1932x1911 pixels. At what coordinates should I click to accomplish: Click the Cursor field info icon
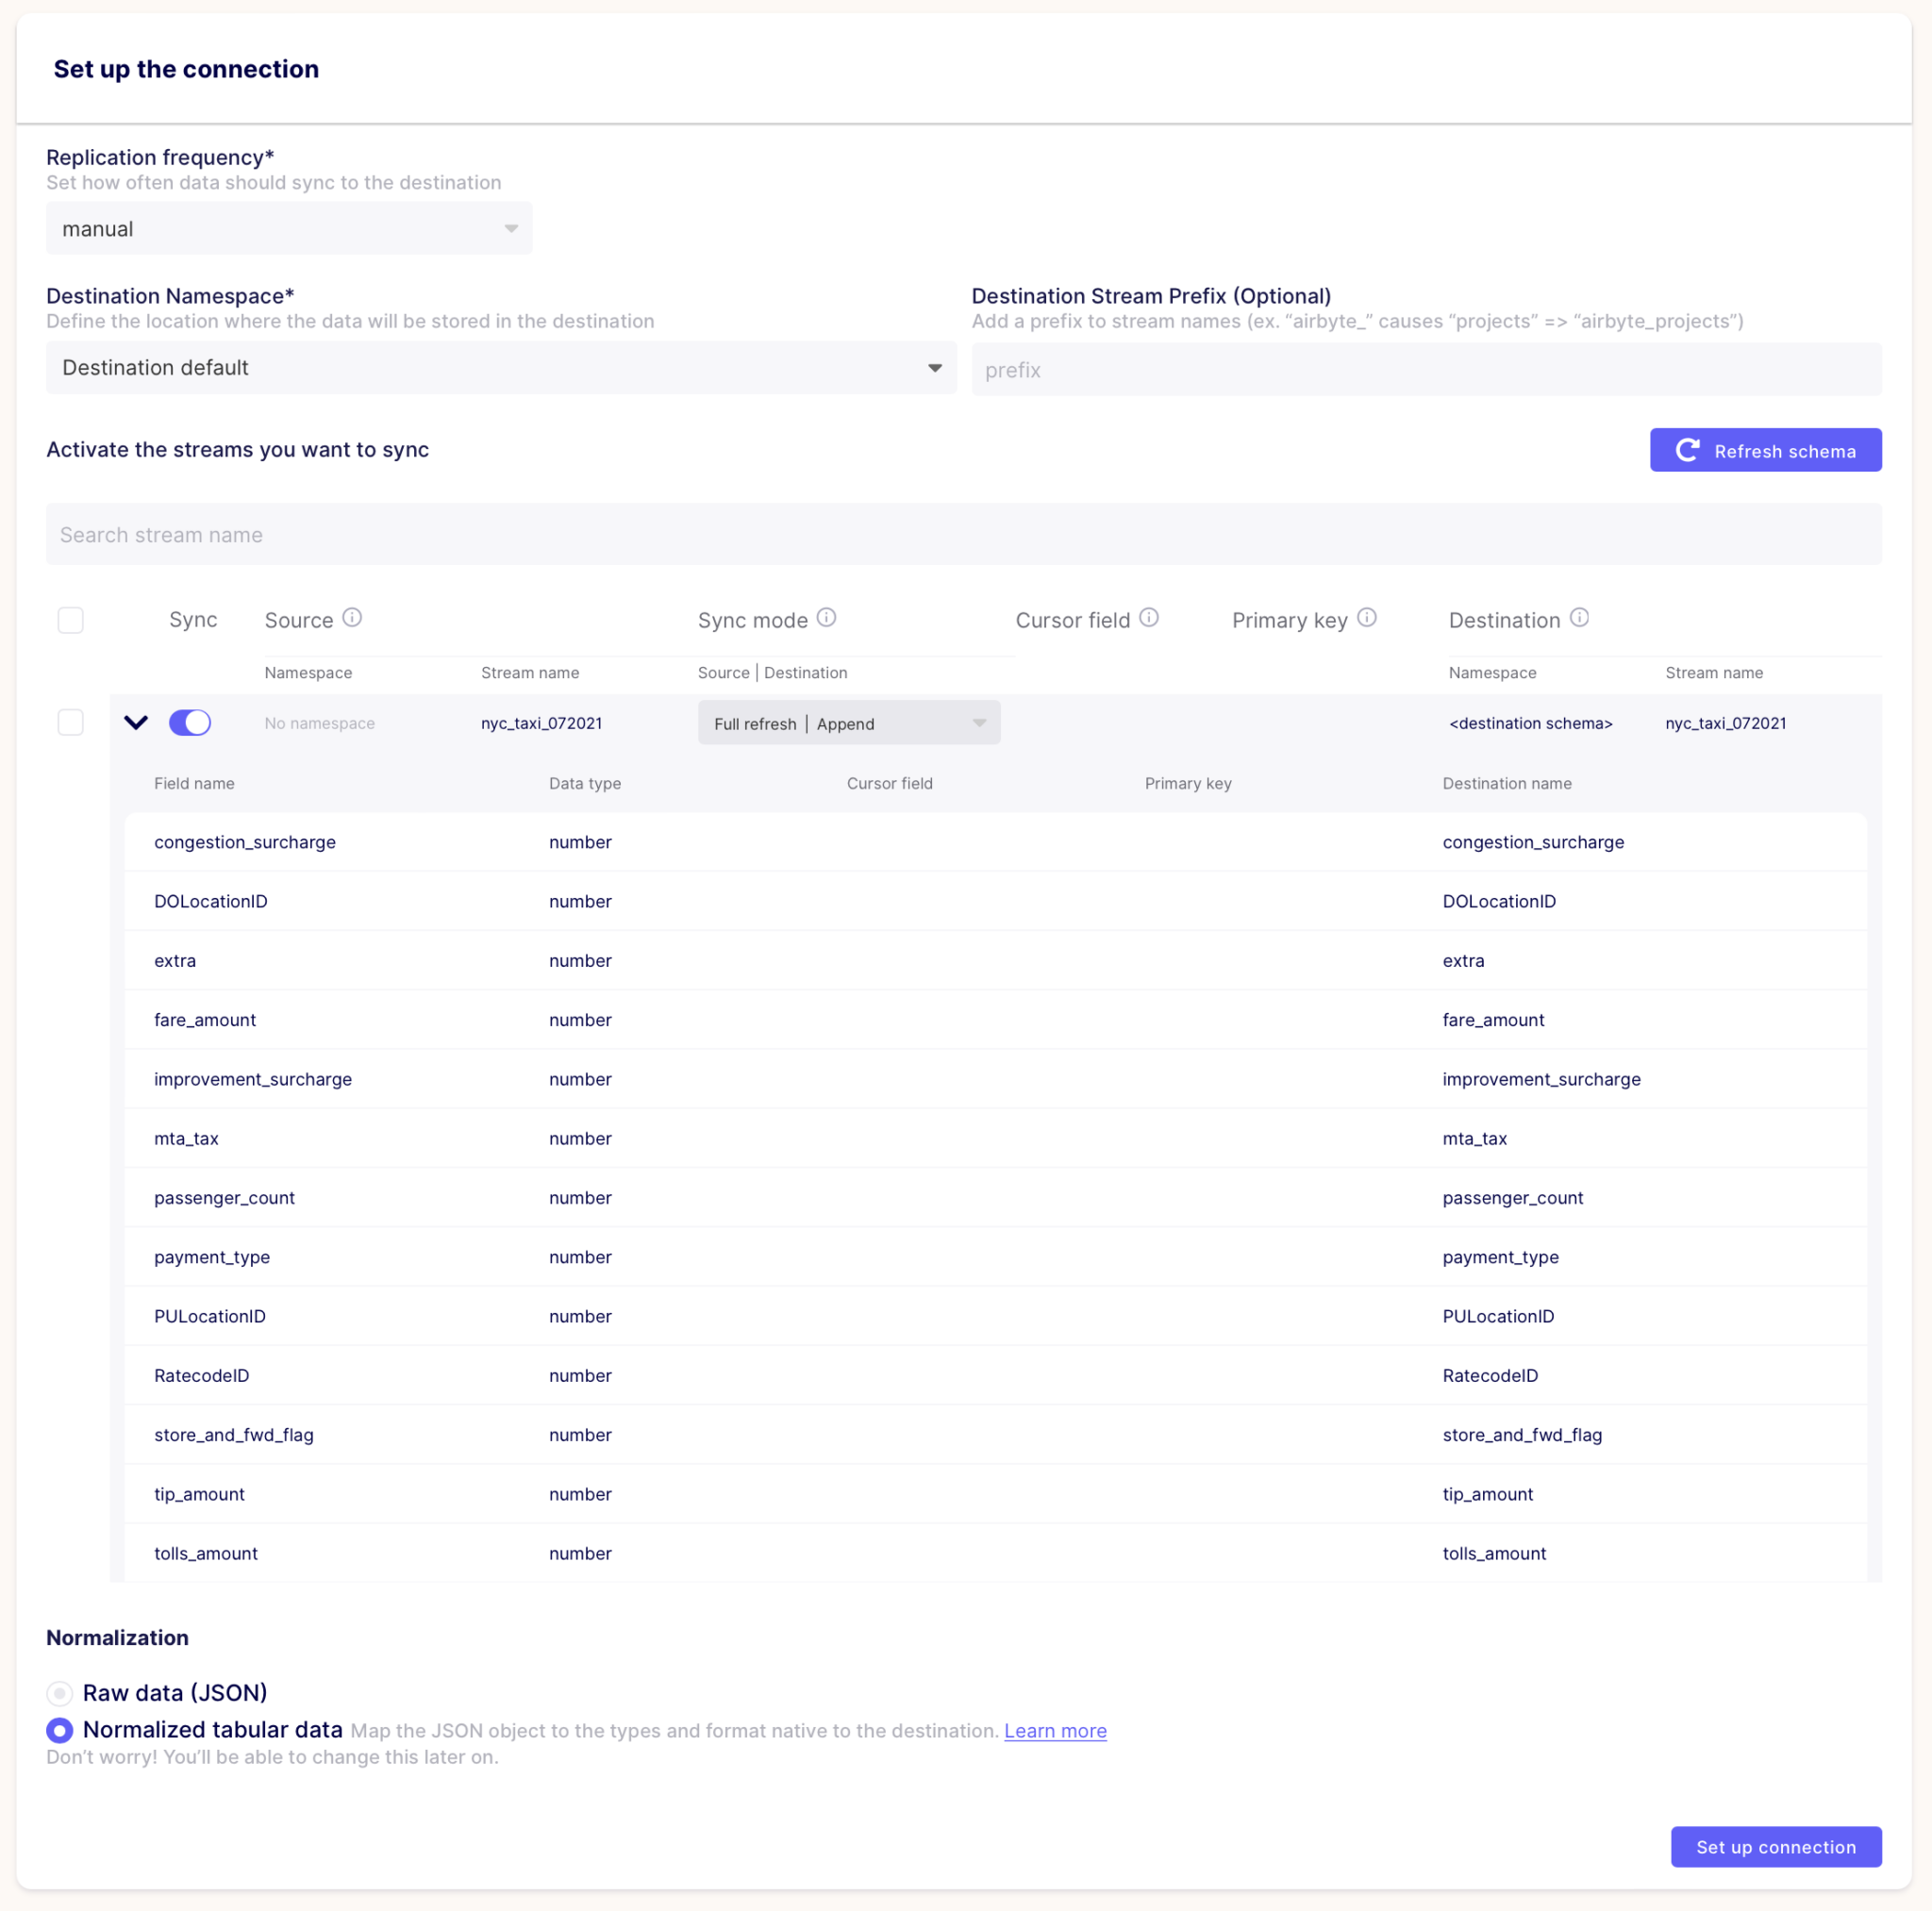[x=1149, y=617]
